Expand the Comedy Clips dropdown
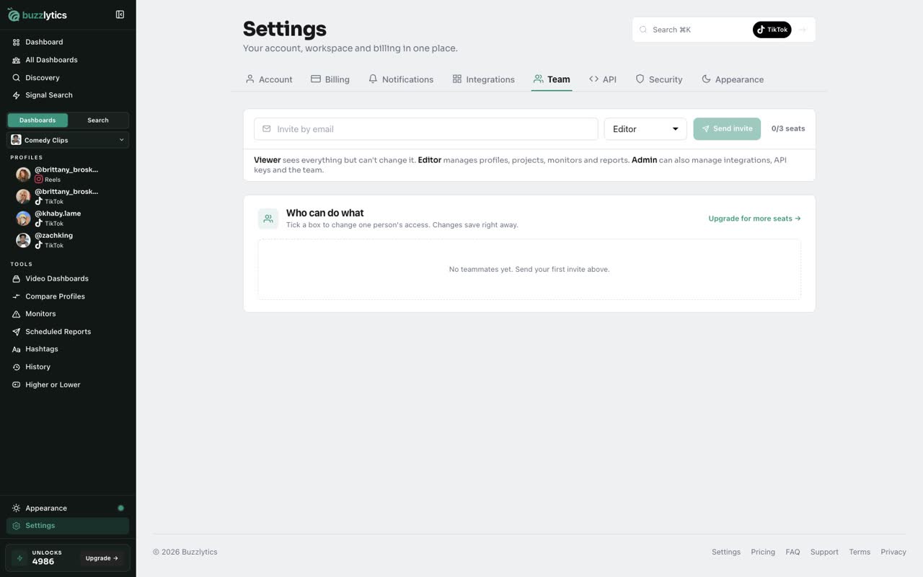923x577 pixels. point(68,140)
